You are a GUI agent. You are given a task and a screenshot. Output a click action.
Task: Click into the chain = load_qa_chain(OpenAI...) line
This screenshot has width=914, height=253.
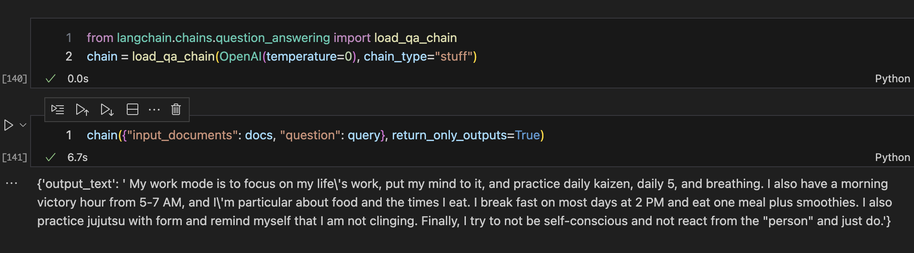(x=281, y=57)
